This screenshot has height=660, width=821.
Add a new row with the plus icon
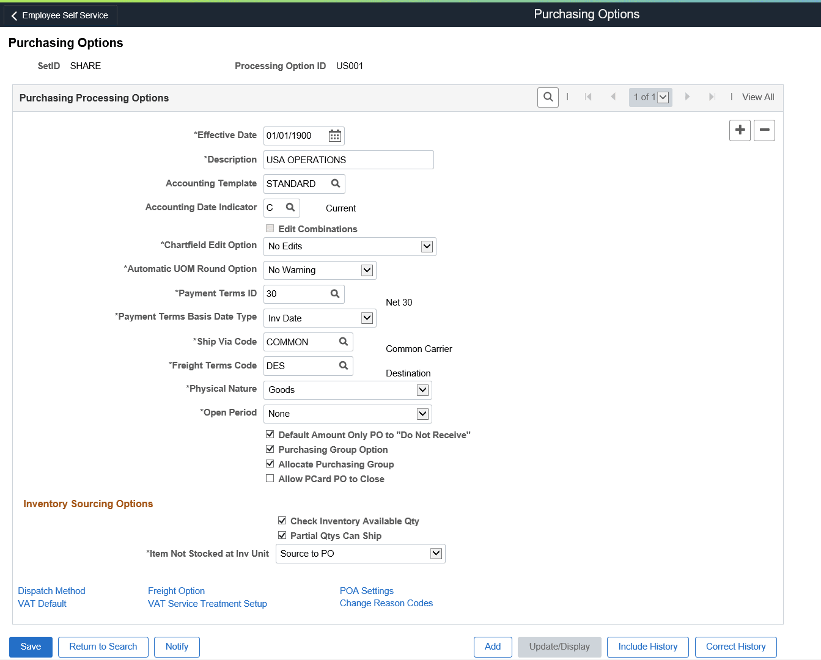(740, 130)
